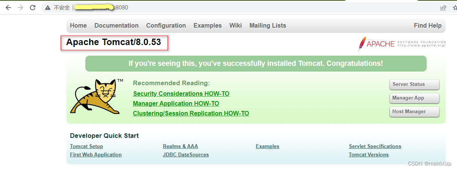Open the Realms & AAA link
The width and height of the screenshot is (457, 170).
point(181,147)
